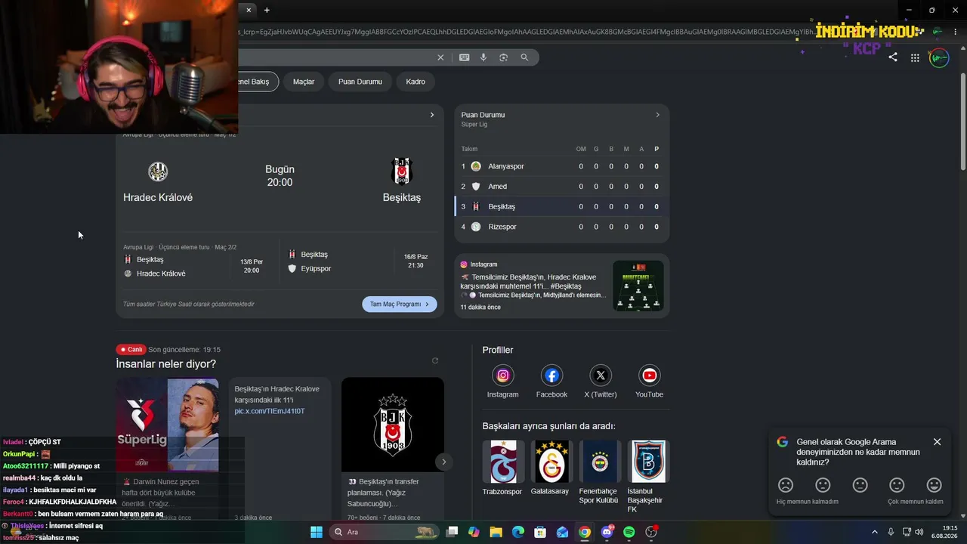Select the second, slightly dissatisfied face
This screenshot has height=544, width=967.
(823, 485)
